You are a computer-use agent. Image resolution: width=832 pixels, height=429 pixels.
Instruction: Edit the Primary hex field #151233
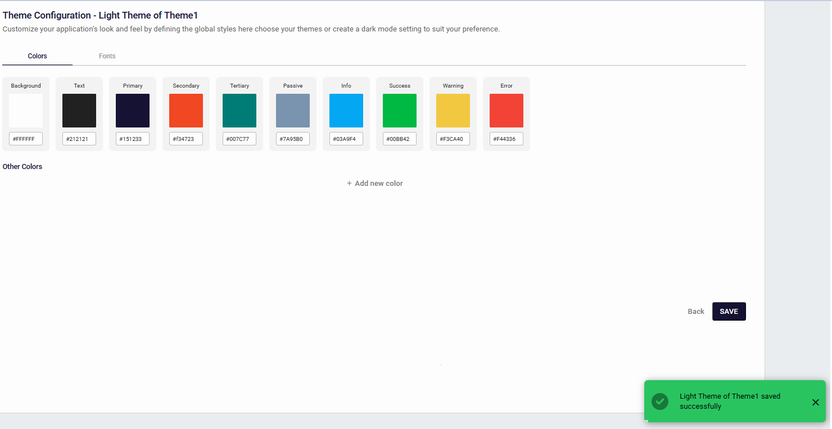click(x=133, y=139)
